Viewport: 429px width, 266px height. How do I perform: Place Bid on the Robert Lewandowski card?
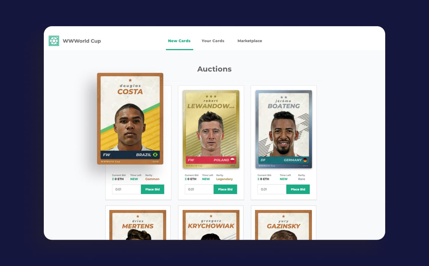click(x=225, y=189)
